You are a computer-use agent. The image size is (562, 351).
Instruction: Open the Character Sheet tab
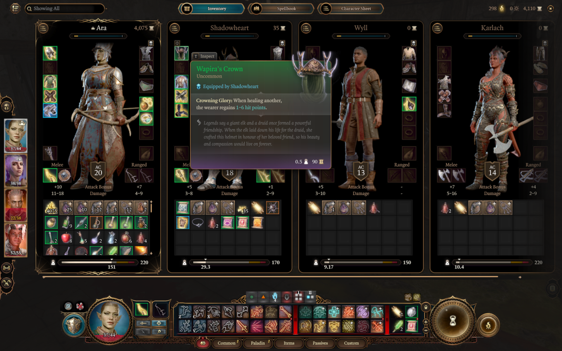351,8
